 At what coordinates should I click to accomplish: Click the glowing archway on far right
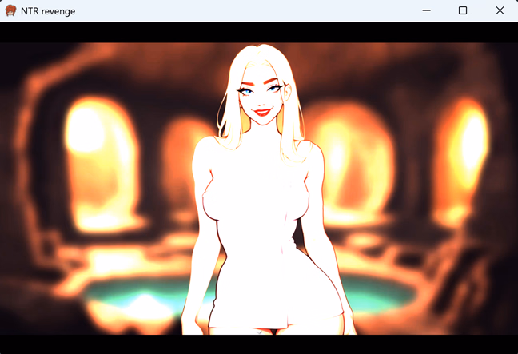[468, 148]
